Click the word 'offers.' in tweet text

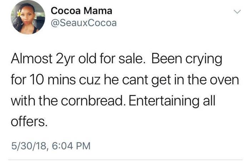point(29,121)
